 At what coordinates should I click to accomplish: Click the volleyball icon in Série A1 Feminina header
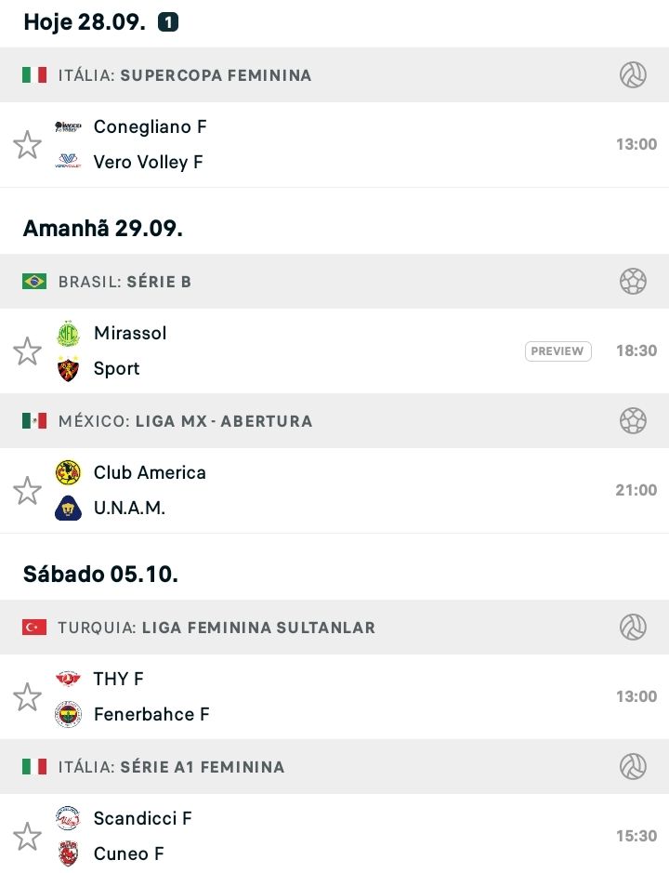tap(633, 767)
